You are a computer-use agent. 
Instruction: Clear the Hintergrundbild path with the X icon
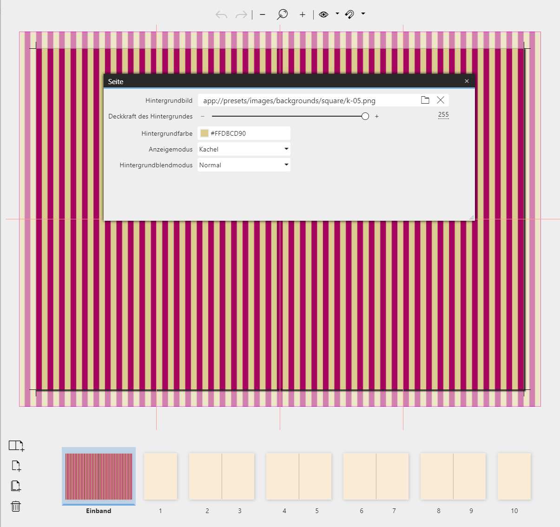tap(441, 100)
